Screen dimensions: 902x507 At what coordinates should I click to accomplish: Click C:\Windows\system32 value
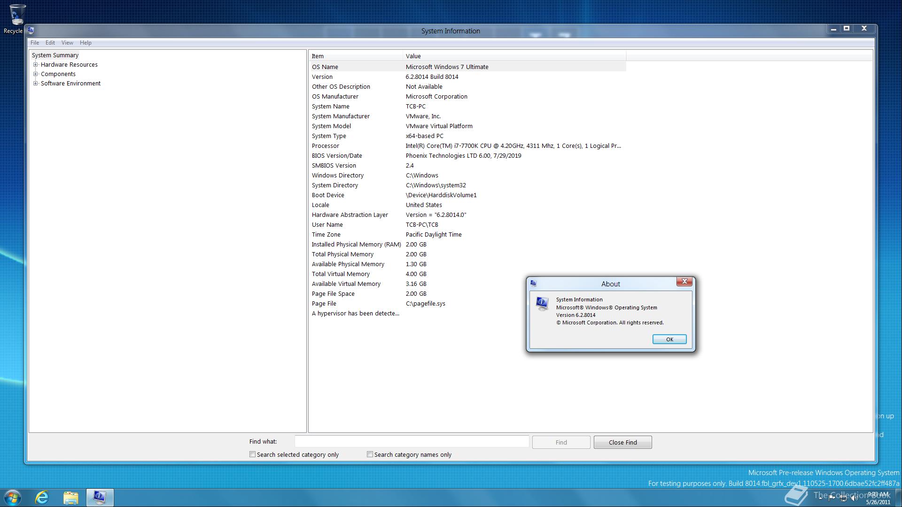[436, 185]
